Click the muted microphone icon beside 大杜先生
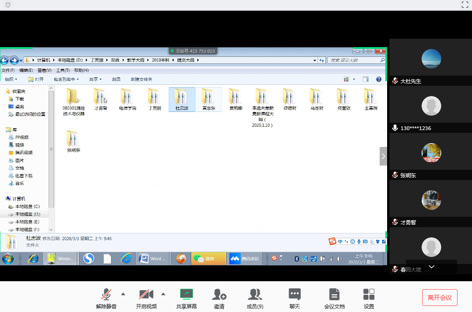Screen dimensions: 472x312 [x=395, y=81]
